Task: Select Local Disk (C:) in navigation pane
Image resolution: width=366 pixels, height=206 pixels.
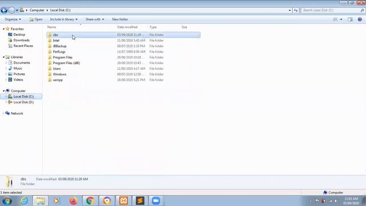Action: click(x=23, y=97)
